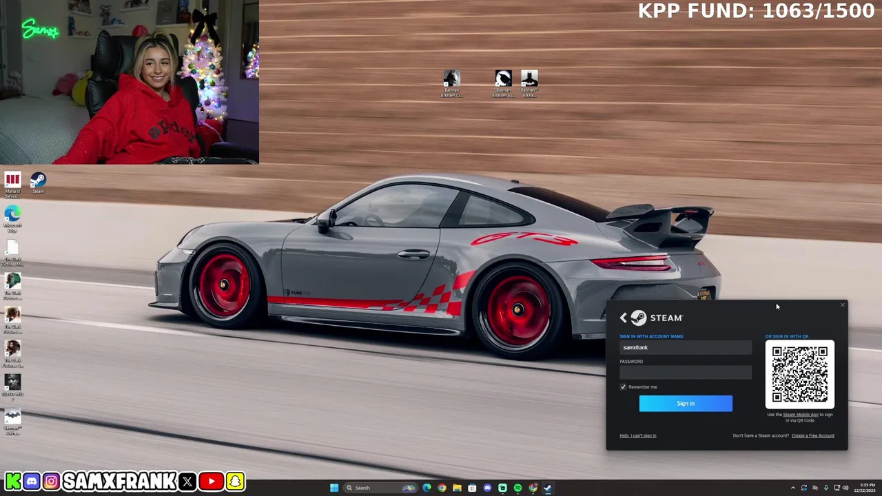Viewport: 882px width, 496px height.
Task: Select the Batman Arkham City desktop shortcut
Action: pyautogui.click(x=451, y=83)
